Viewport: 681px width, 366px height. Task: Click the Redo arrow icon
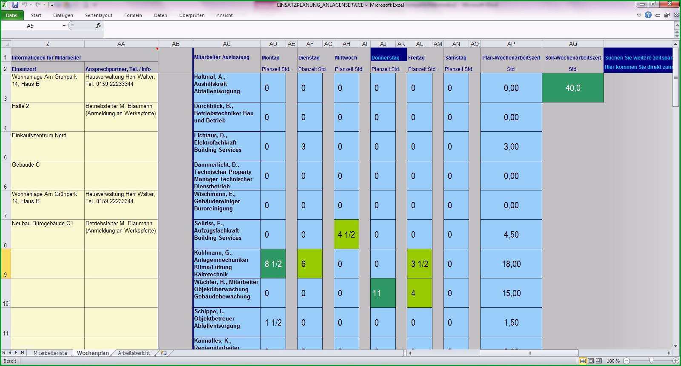[38, 5]
